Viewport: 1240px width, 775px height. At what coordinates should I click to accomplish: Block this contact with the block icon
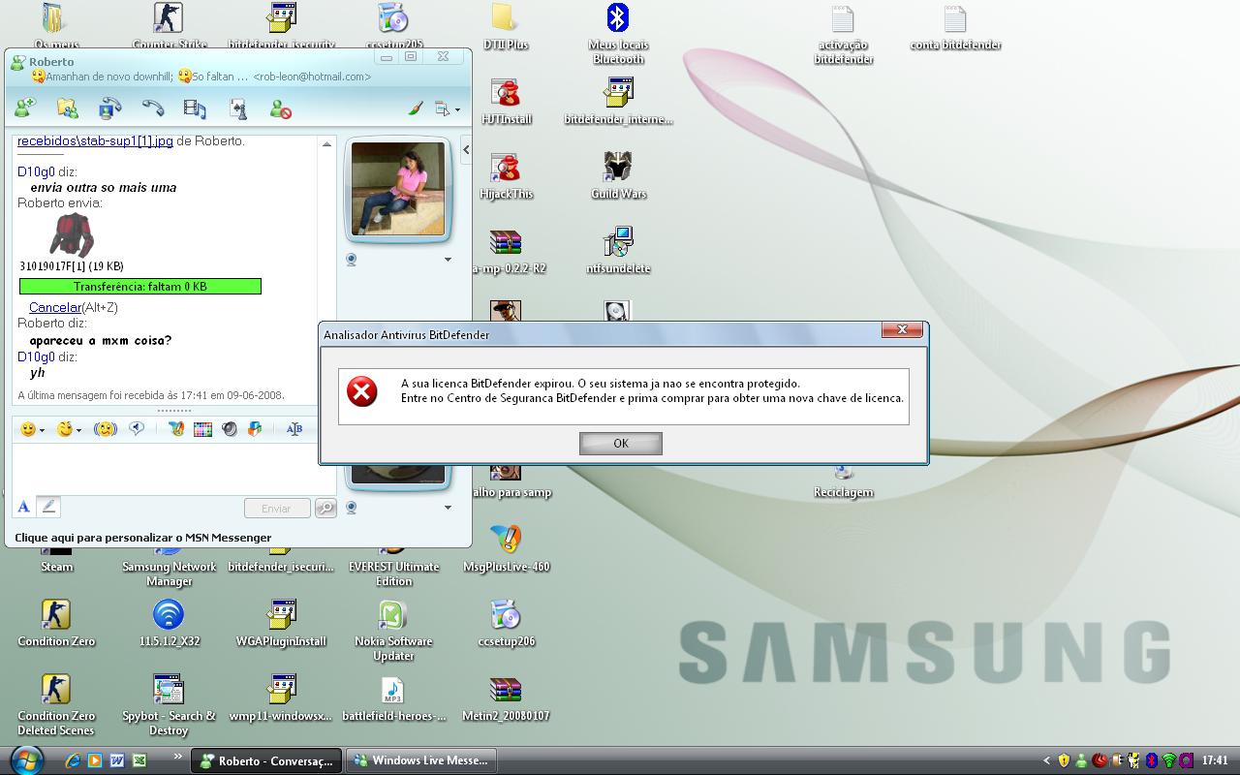click(280, 108)
